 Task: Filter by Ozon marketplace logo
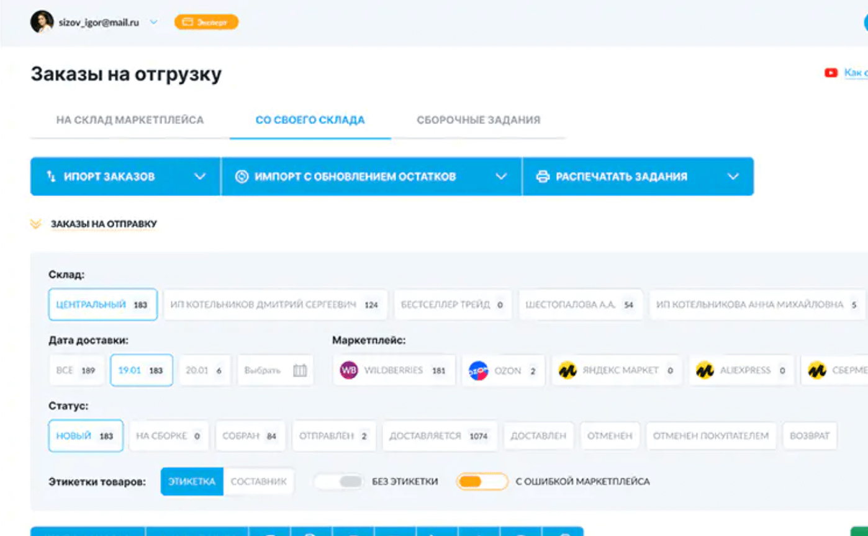[478, 370]
